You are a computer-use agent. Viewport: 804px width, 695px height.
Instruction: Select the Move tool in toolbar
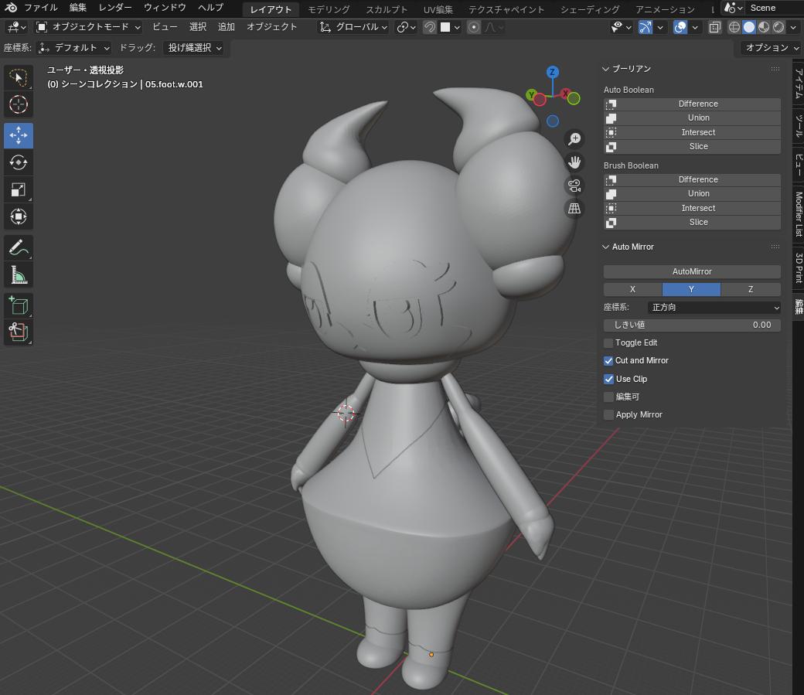[x=19, y=135]
